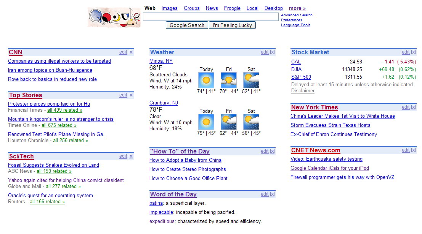This screenshot has height=234, width=422.
Task: Go to the News tab
Action: (x=212, y=8)
